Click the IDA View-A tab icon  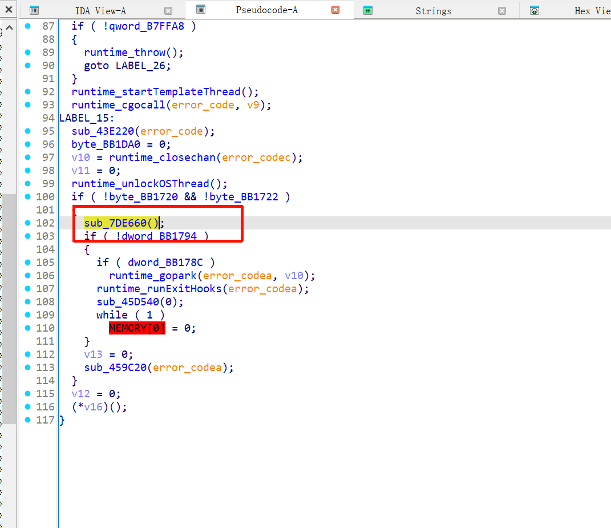[x=34, y=10]
